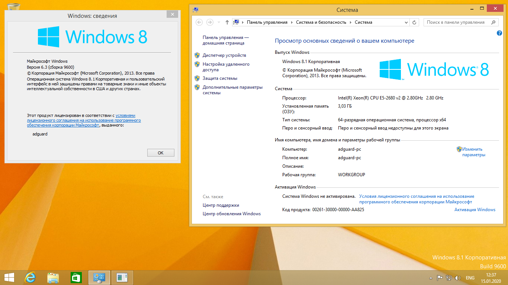508x285 pixels.
Task: Open 'Защита системы' link
Action: (220, 78)
